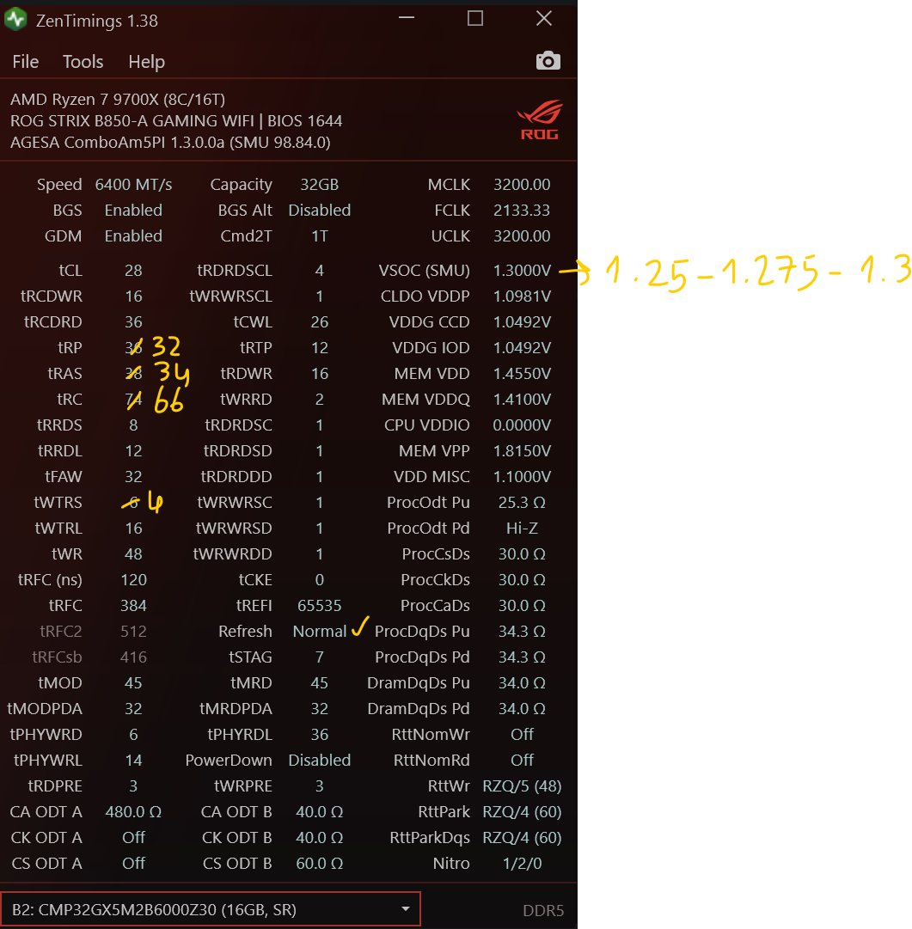
Task: Click the Speed value 6400 MT/s
Action: coord(133,185)
